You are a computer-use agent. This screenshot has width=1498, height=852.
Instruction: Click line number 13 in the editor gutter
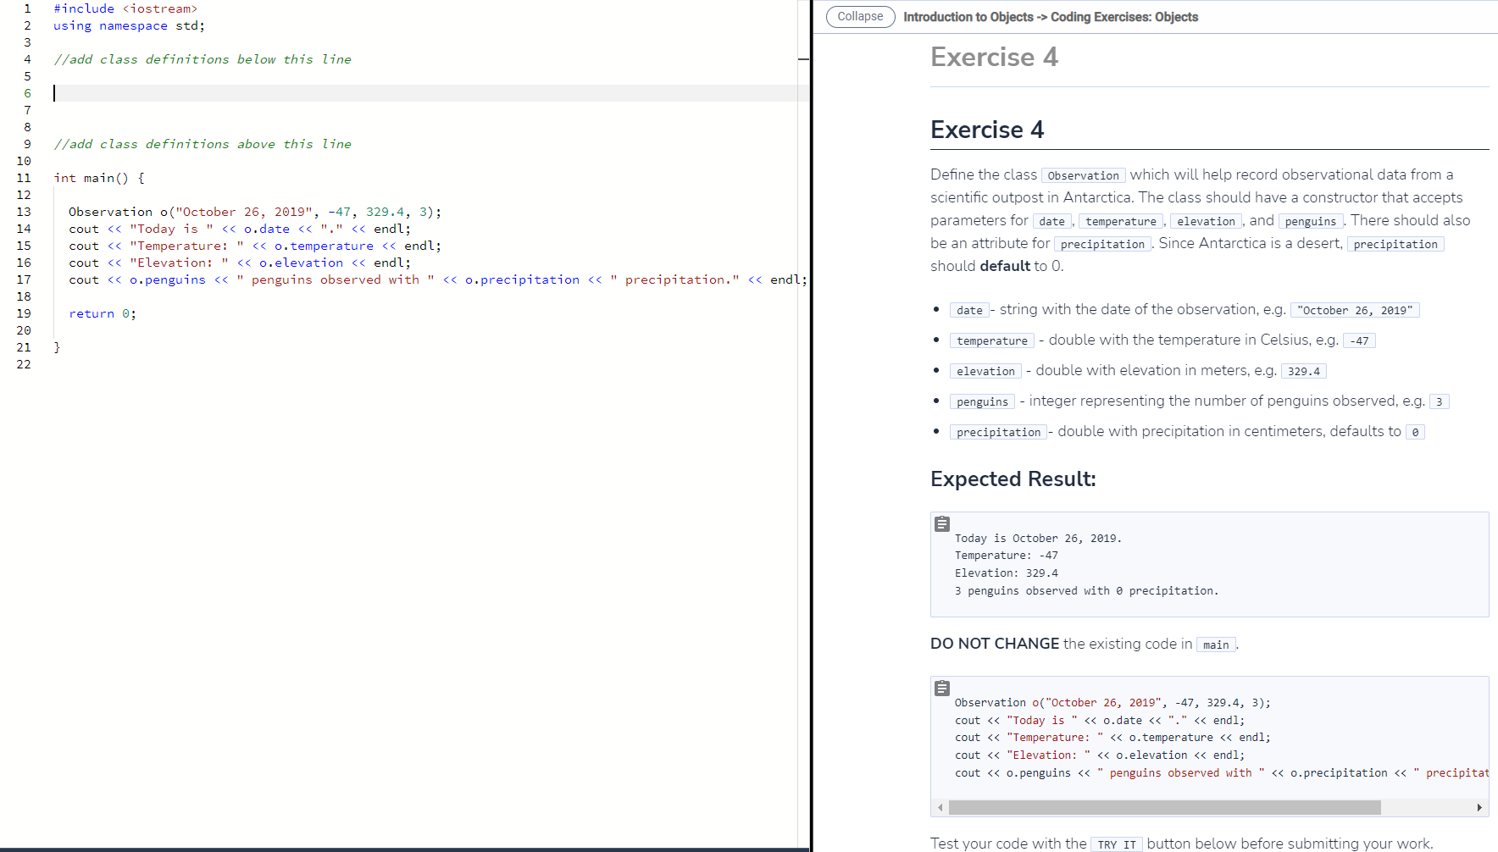[x=26, y=212]
